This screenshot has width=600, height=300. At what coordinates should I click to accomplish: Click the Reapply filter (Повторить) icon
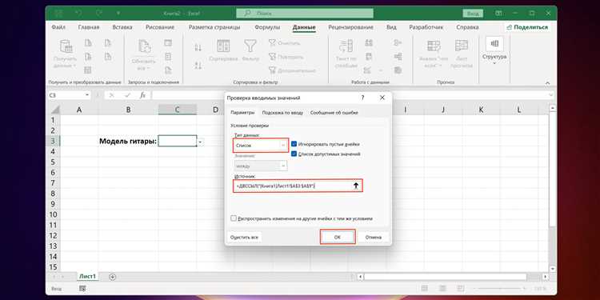(x=272, y=57)
